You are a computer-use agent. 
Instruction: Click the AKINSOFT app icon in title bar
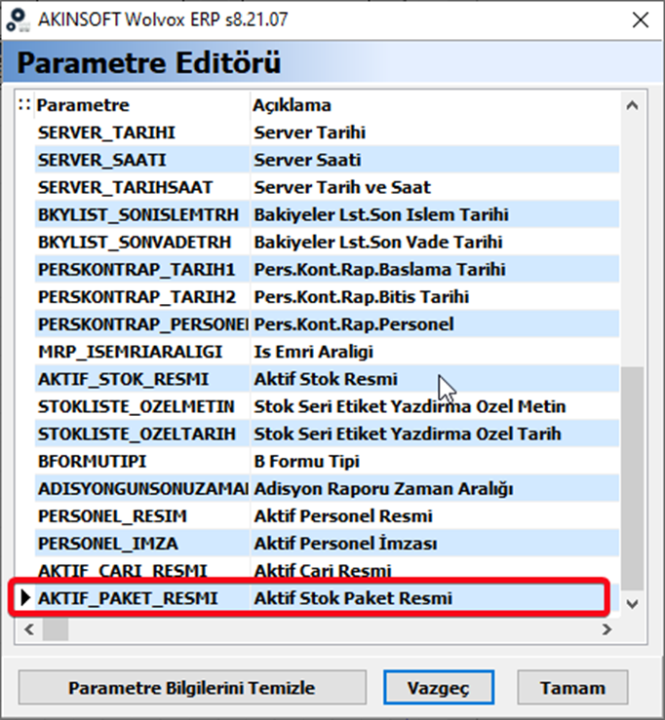[18, 20]
